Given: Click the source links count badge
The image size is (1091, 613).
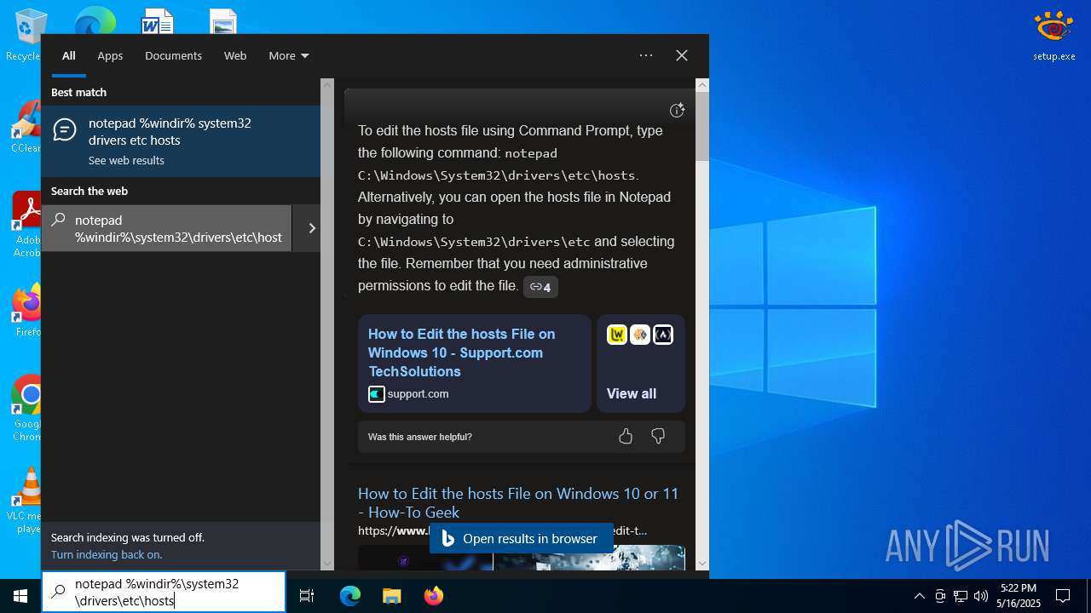Looking at the screenshot, I should click(x=540, y=287).
